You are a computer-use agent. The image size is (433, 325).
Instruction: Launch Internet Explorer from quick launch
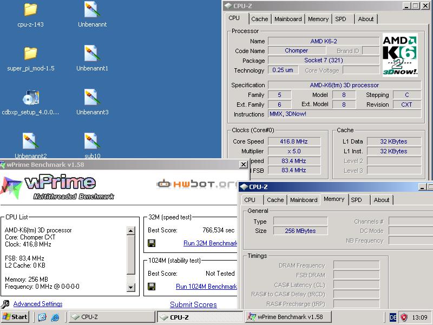coord(55,317)
